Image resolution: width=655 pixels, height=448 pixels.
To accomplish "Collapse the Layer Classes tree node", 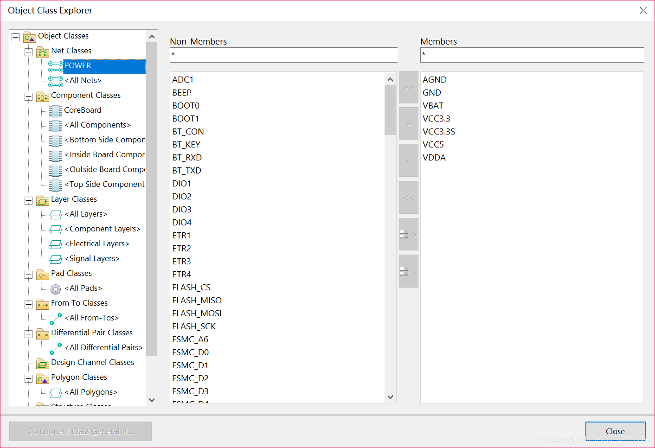I will pyautogui.click(x=29, y=200).
